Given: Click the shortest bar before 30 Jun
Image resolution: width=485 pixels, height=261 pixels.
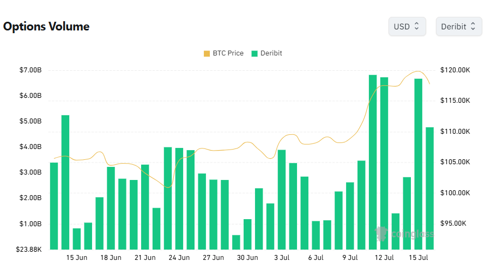Looking at the screenshot, I should pyautogui.click(x=236, y=242).
